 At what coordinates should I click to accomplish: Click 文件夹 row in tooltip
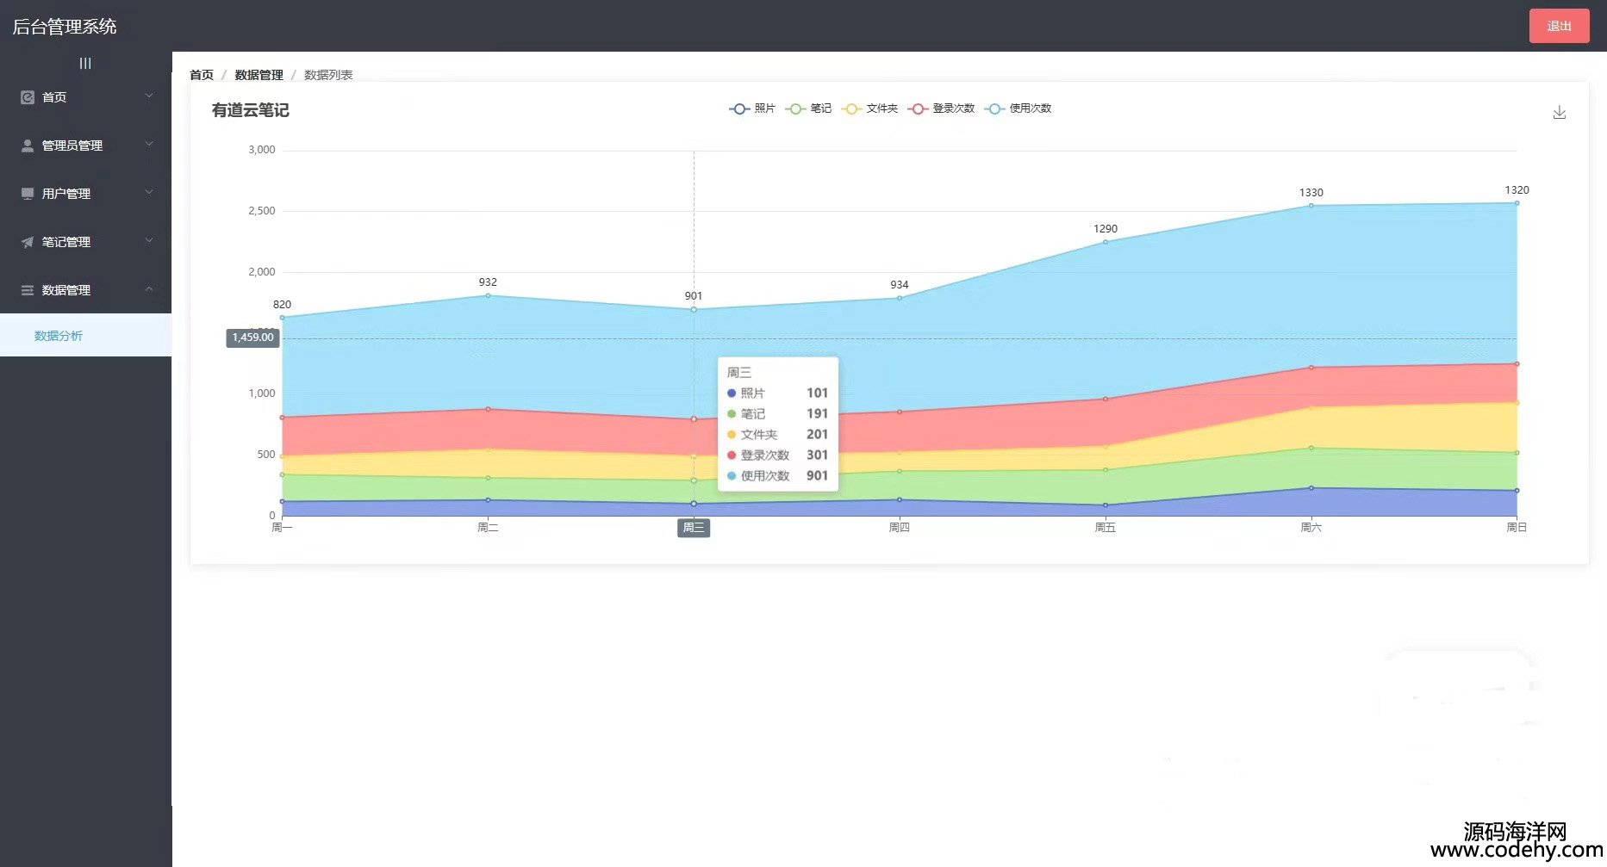777,435
